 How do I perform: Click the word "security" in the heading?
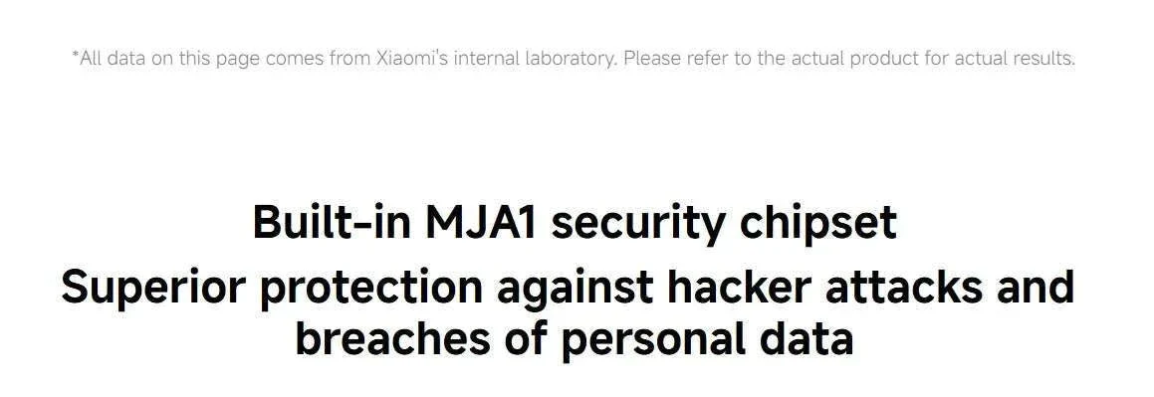pyautogui.click(x=638, y=226)
